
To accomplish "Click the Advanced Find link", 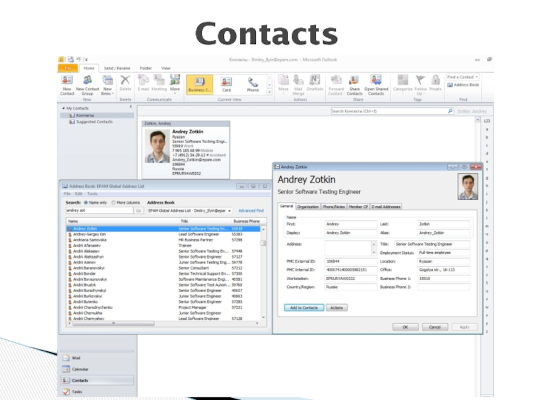I will click(251, 210).
